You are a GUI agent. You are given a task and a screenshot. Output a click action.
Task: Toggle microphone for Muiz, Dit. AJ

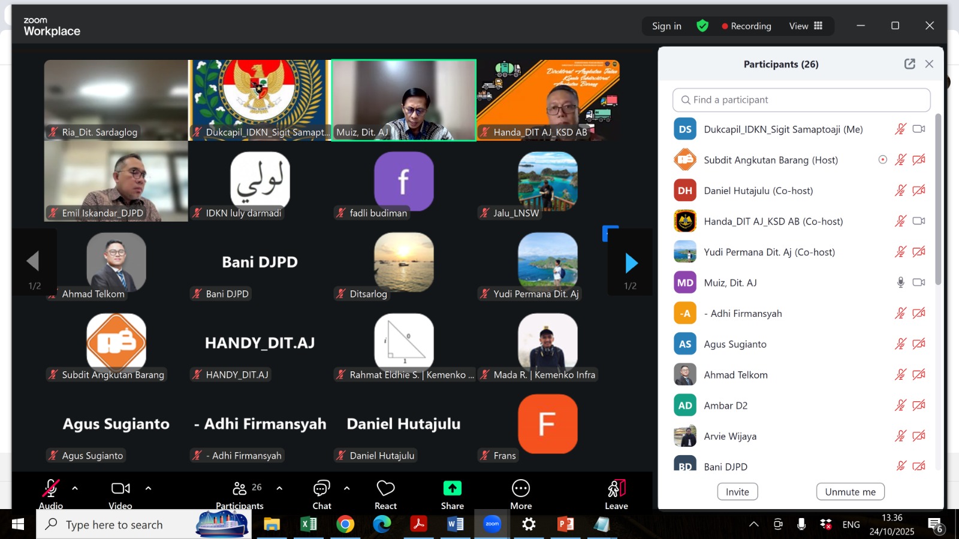coord(900,283)
